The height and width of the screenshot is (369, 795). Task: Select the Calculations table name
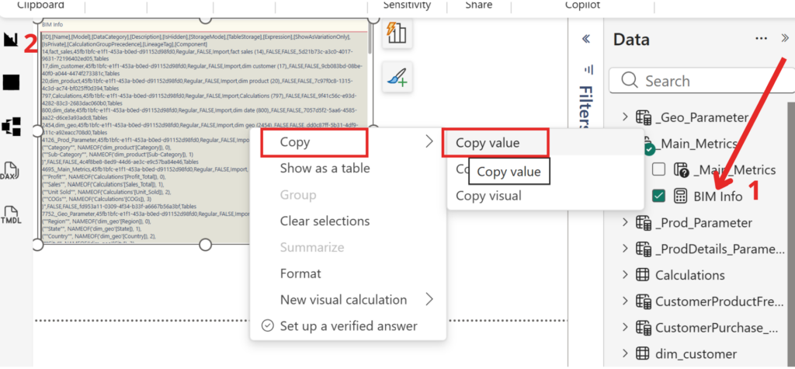coord(690,275)
